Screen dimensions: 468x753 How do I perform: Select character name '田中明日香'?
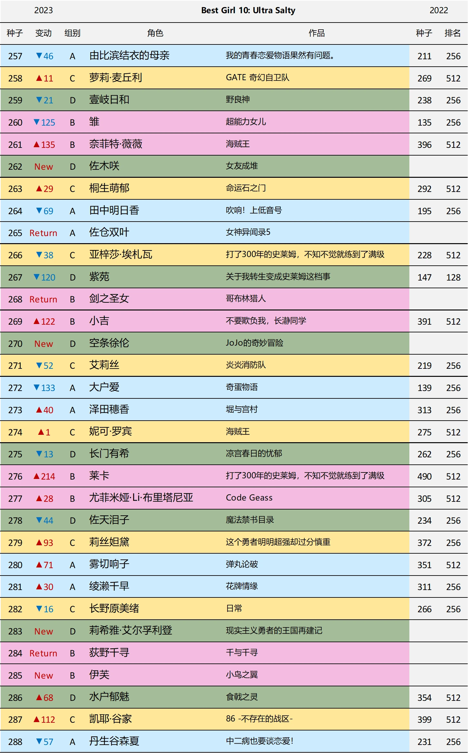pos(114,210)
